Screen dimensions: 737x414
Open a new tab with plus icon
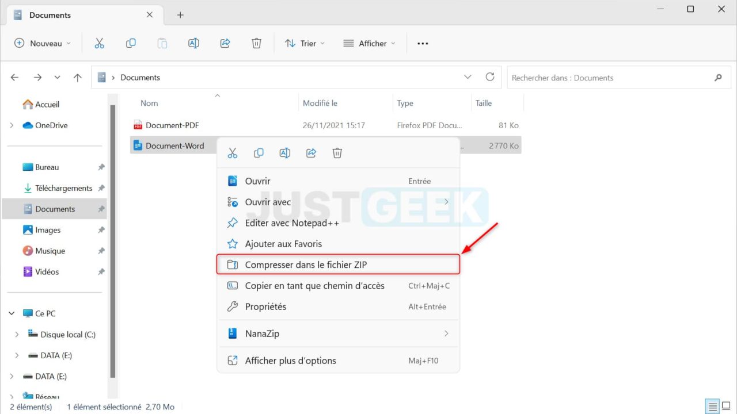pos(180,15)
